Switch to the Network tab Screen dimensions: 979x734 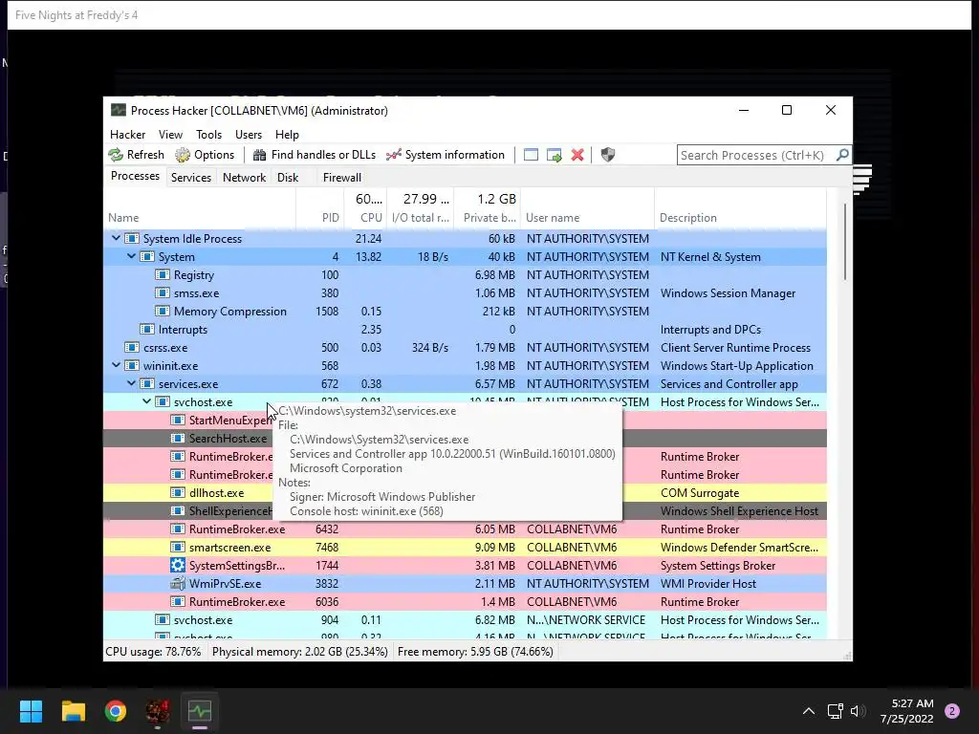click(244, 177)
